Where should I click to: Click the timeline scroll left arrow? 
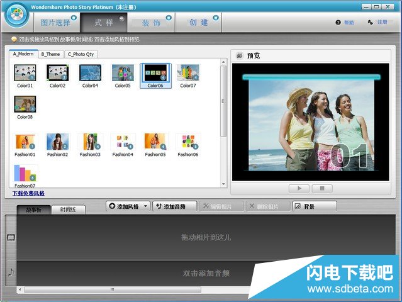[x=20, y=289]
